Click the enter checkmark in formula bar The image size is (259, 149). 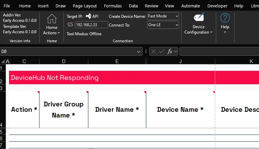click(x=161, y=51)
